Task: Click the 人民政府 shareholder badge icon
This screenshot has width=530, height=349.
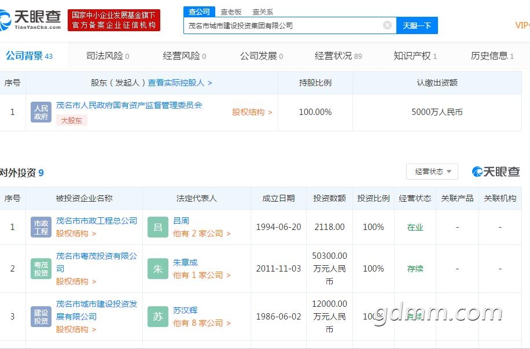Action: (x=41, y=112)
